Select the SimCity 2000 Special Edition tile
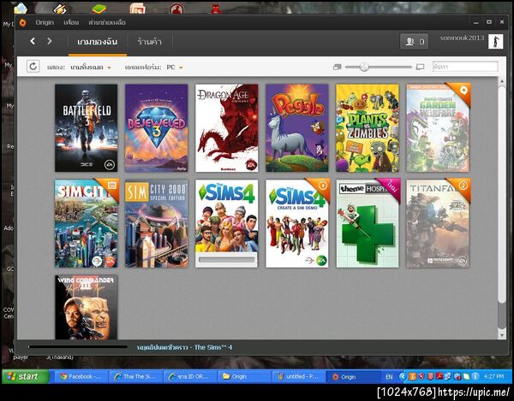 click(x=157, y=223)
